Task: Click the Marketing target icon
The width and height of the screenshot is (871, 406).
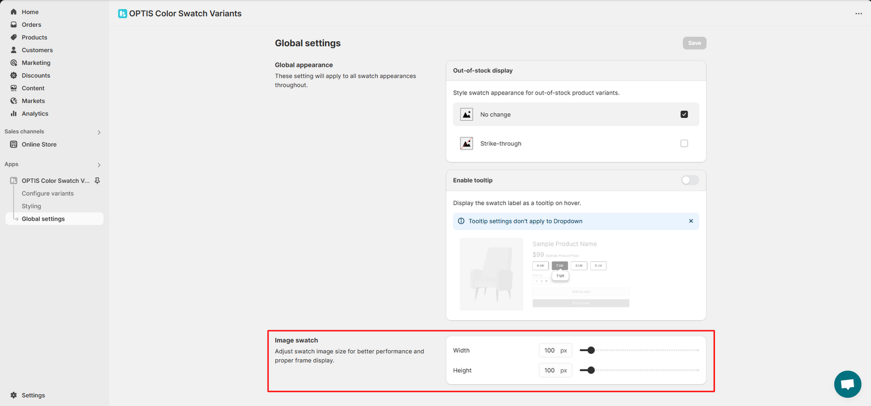Action: [14, 63]
